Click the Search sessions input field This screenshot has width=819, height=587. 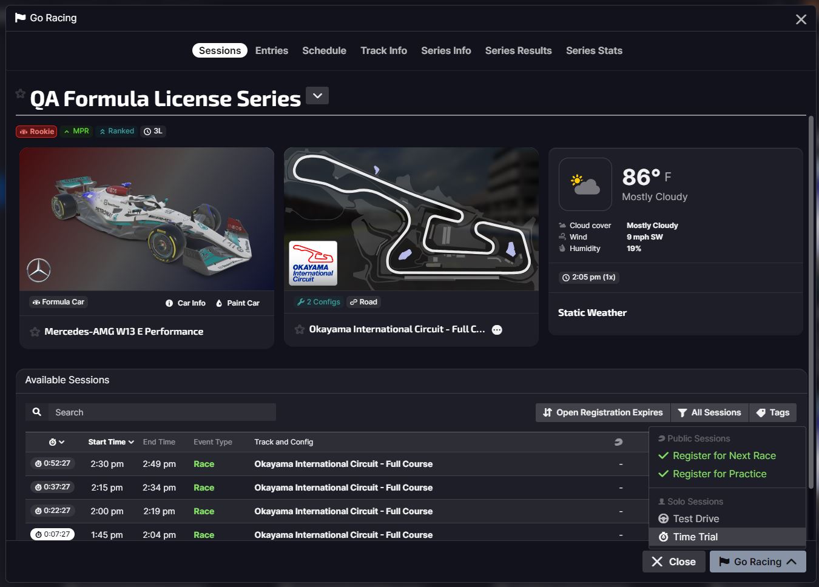(161, 412)
